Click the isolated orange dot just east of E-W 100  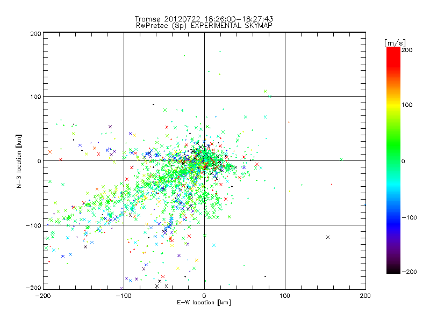(289, 122)
